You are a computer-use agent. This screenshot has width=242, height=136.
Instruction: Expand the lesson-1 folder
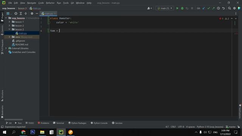click(9, 22)
